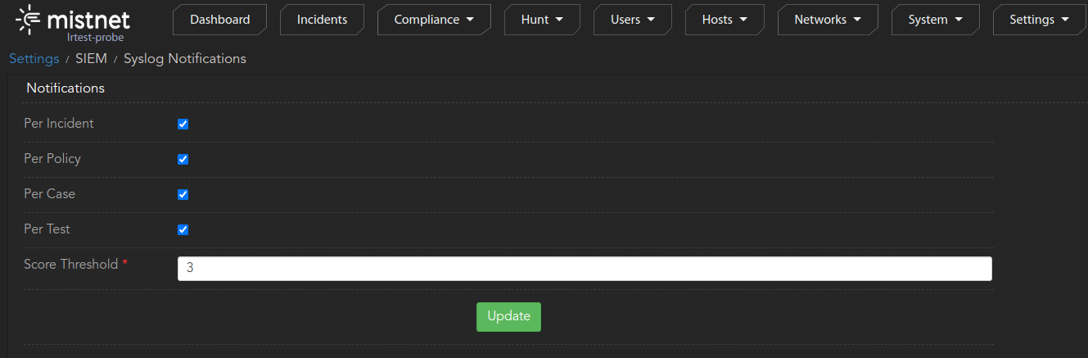Toggle the Per Policy checkbox

tap(183, 160)
